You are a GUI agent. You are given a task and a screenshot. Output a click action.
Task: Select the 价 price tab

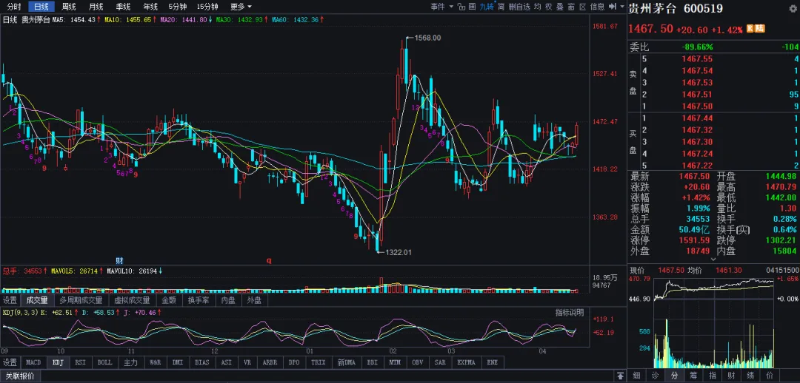click(770, 376)
